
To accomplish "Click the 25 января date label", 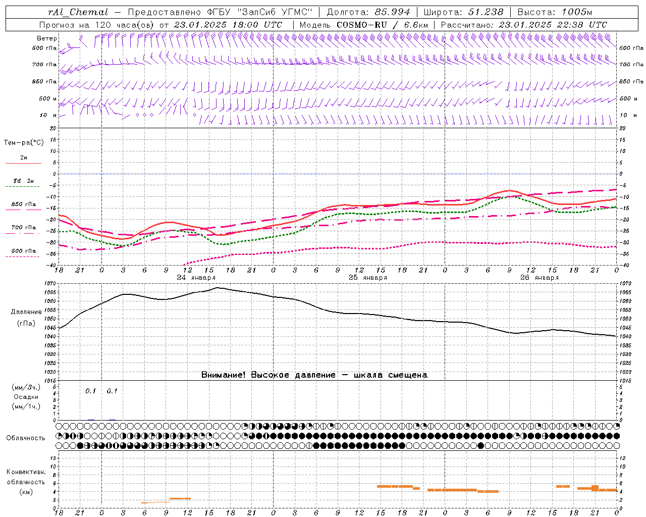I will click(x=368, y=278).
